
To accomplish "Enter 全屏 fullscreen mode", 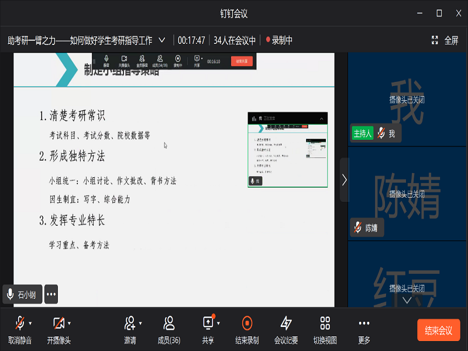I will tap(445, 40).
